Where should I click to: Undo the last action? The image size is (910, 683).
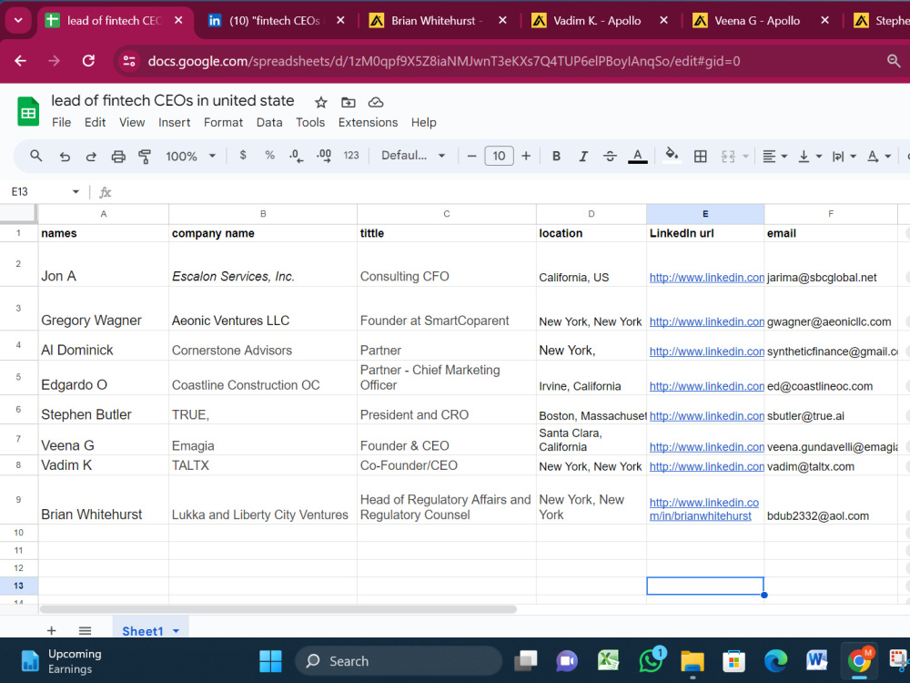coord(65,157)
